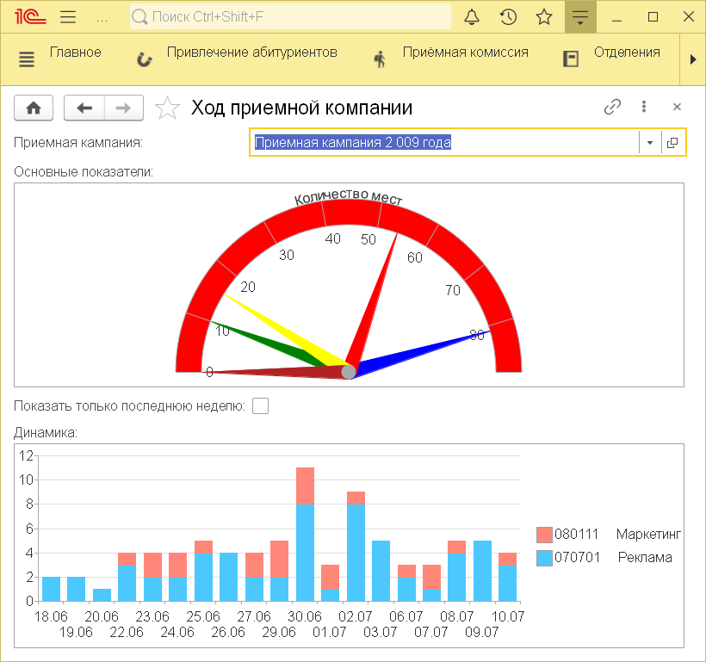Open form's more actions three-dot menu
This screenshot has height=662, width=706.
click(643, 107)
